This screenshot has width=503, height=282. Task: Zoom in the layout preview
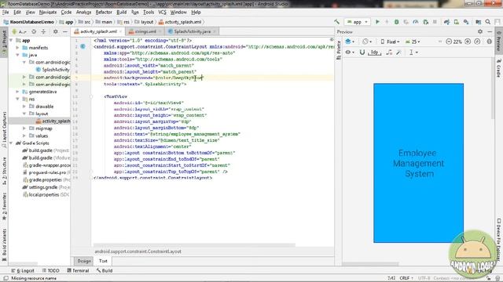(468, 42)
